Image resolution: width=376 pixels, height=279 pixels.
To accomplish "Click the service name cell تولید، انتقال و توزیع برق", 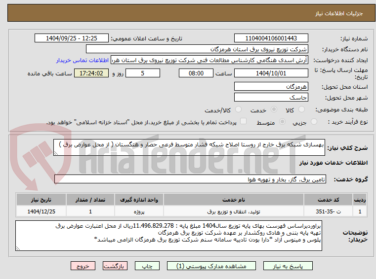I will [234, 212].
